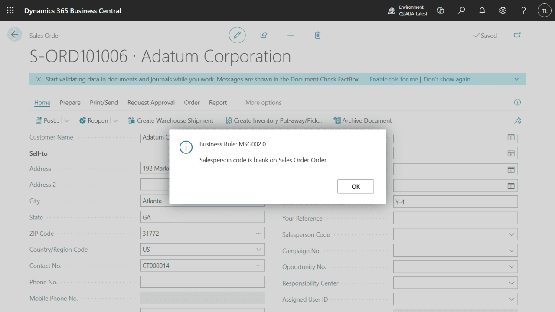Viewport: 555px width, 312px height.
Task: Open the FactBox information pane icon
Action: coord(517,102)
